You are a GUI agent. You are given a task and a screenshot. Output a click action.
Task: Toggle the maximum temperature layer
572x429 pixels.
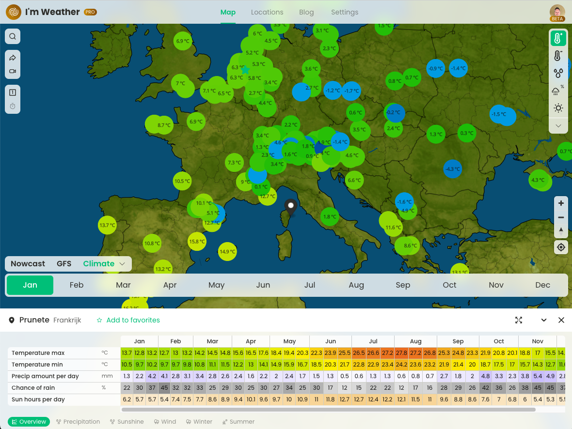[558, 38]
